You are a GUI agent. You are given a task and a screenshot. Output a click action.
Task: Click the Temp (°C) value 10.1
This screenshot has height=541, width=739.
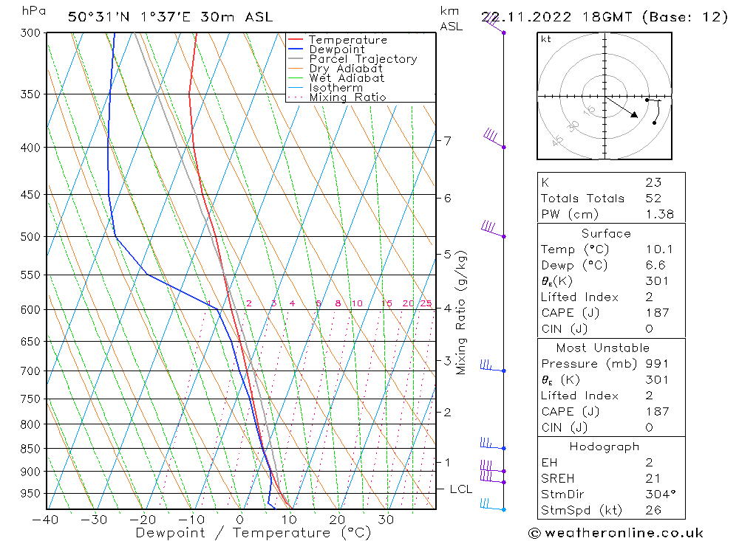[659, 249]
